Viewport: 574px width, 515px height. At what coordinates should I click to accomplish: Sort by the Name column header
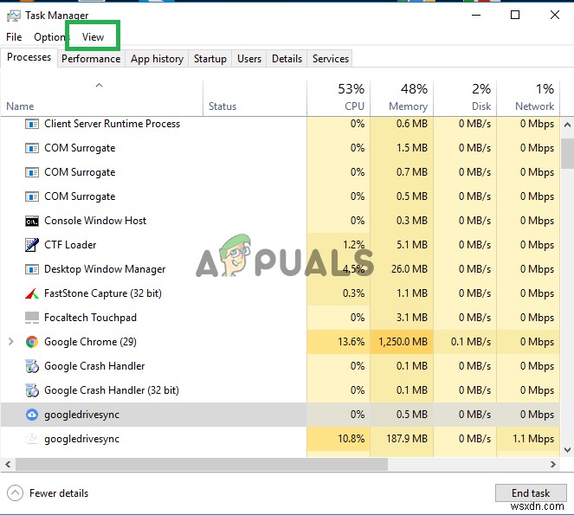(x=101, y=99)
